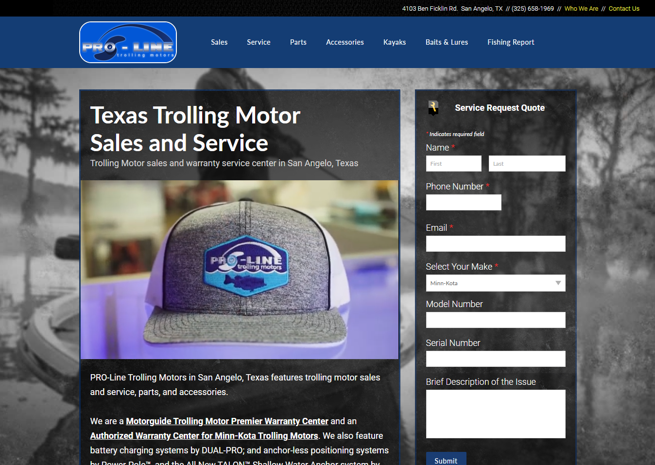
Task: Open Authorized Warranty Center for Minn-Kota link
Action: [x=204, y=436]
